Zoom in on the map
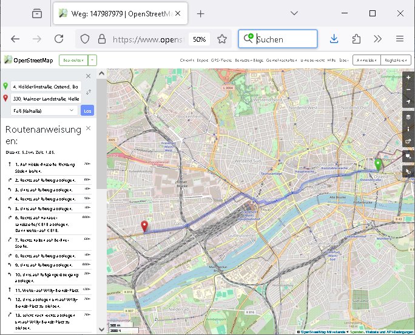 click(x=408, y=78)
